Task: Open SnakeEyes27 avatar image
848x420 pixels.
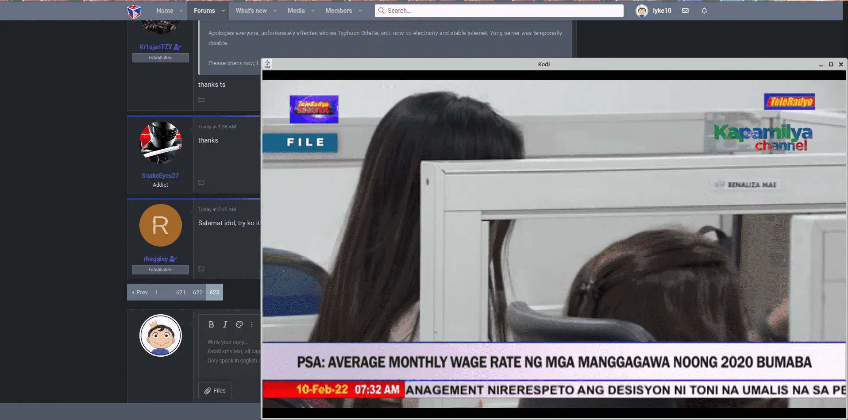Action: 160,143
